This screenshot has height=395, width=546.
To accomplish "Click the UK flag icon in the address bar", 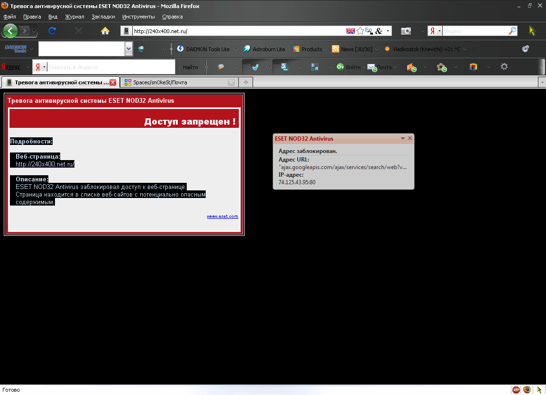I will [351, 31].
